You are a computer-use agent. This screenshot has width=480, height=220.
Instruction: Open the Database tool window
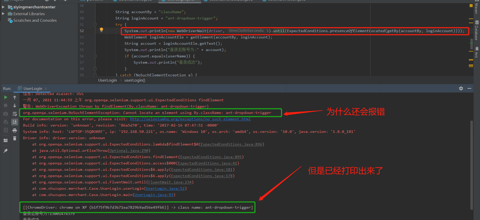(x=477, y=30)
